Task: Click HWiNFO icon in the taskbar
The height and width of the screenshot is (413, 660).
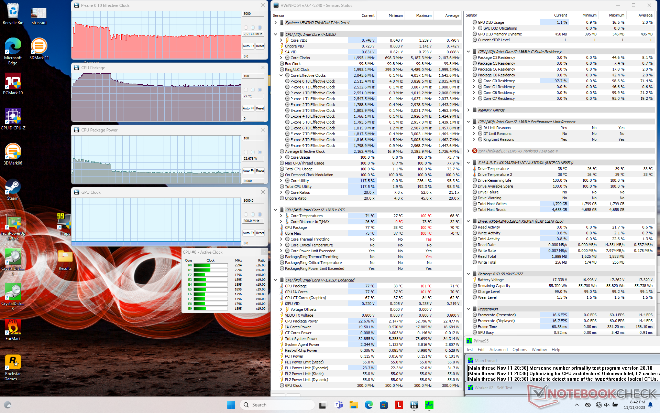Action: coord(414,405)
